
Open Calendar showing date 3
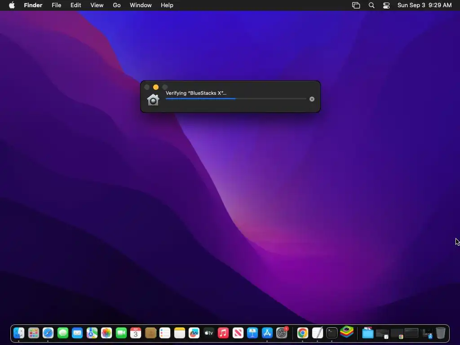coord(136,333)
